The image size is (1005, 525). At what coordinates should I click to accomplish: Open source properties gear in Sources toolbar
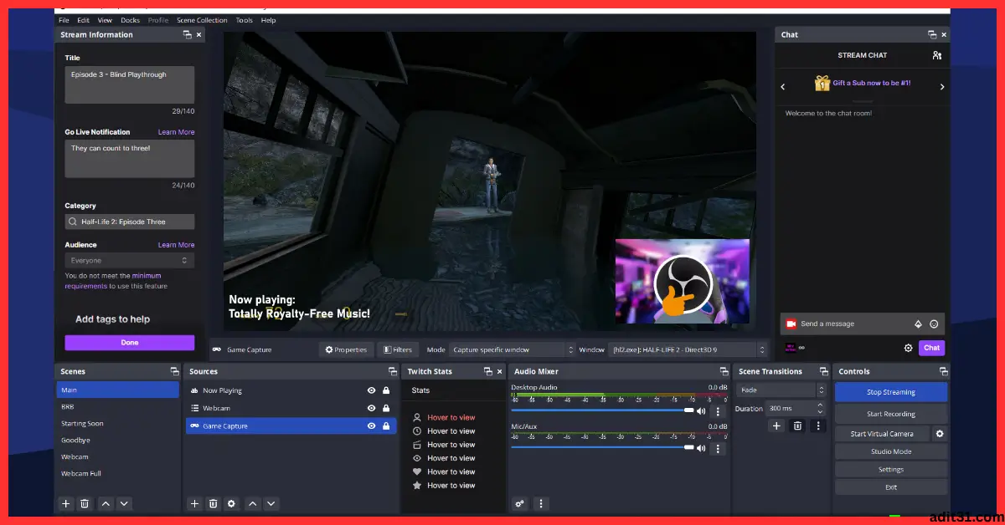point(232,503)
